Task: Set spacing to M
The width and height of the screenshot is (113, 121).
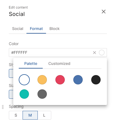Action: [x=30, y=115]
